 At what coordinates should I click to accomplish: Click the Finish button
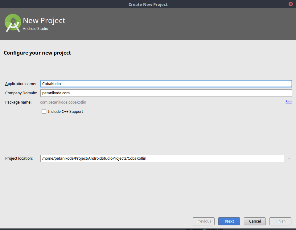point(280,221)
